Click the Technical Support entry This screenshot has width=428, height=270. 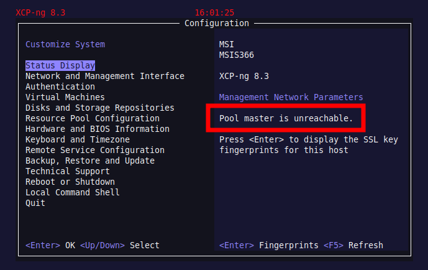tap(68, 171)
